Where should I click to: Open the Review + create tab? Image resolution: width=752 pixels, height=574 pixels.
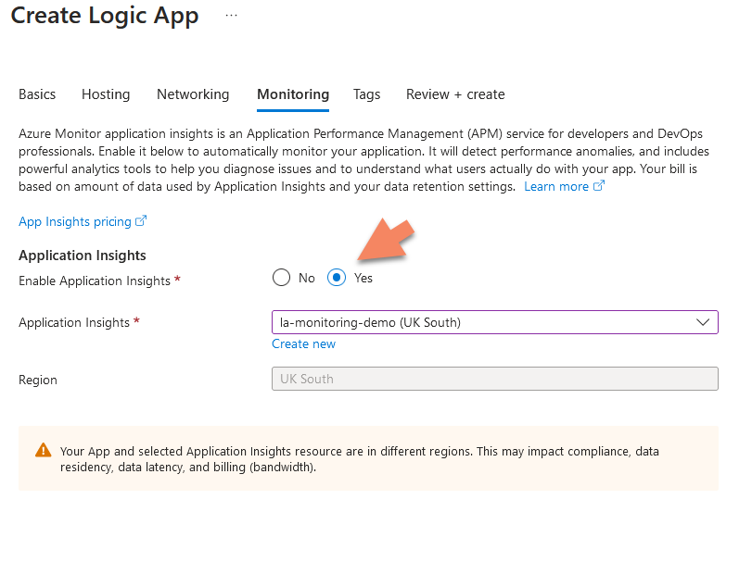(455, 94)
